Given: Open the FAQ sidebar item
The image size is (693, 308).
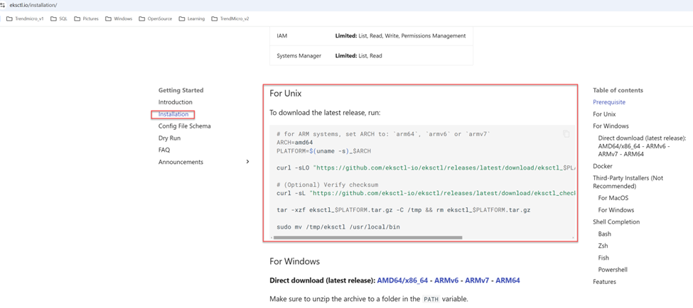Looking at the screenshot, I should pyautogui.click(x=164, y=150).
